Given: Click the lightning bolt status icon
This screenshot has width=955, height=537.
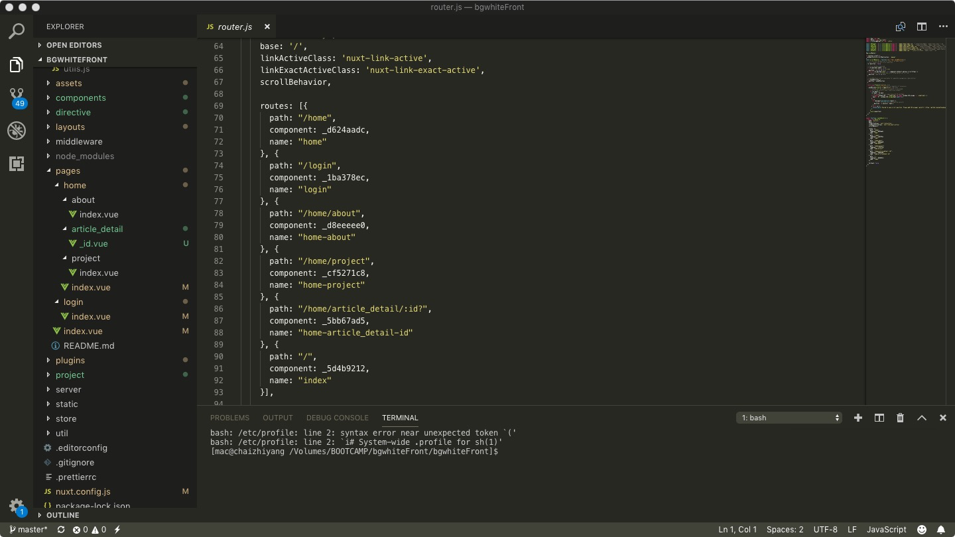Looking at the screenshot, I should tap(117, 530).
